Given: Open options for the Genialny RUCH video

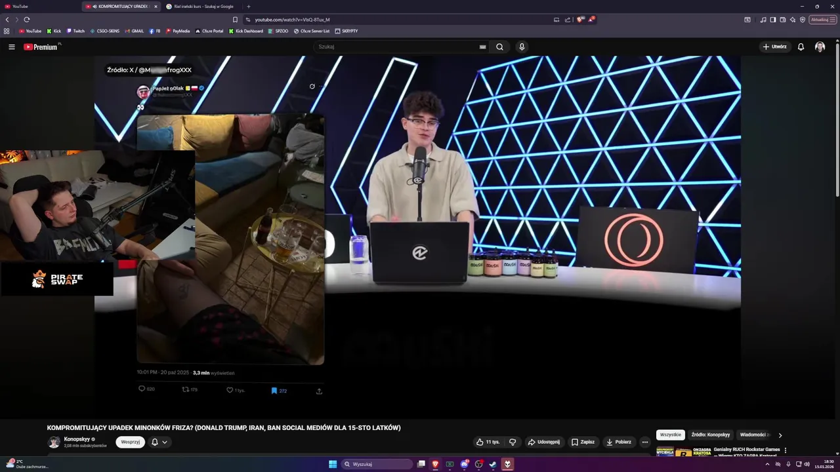Looking at the screenshot, I should (x=786, y=450).
